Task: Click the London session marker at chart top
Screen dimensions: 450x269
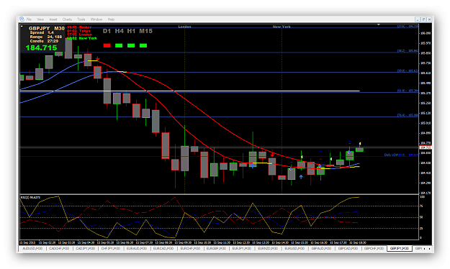Action: [x=184, y=27]
